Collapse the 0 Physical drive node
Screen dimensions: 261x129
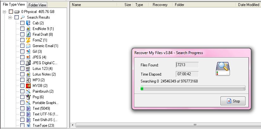click(x=4, y=12)
